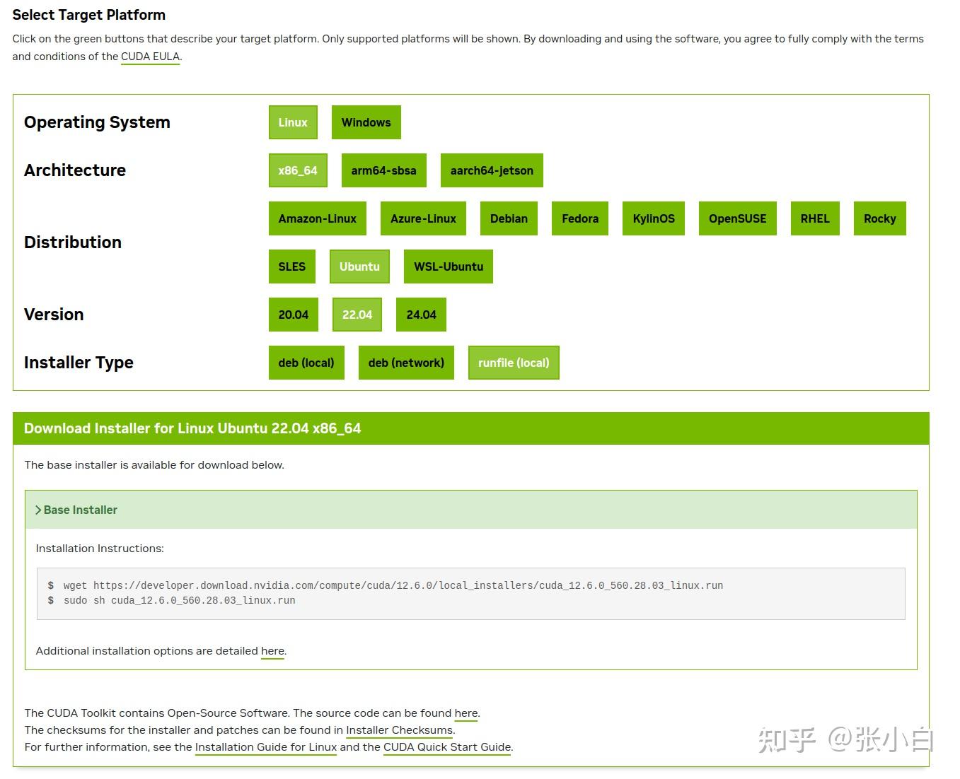Select the OpenSUSE distribution button
The width and height of the screenshot is (960, 779).
click(x=738, y=218)
